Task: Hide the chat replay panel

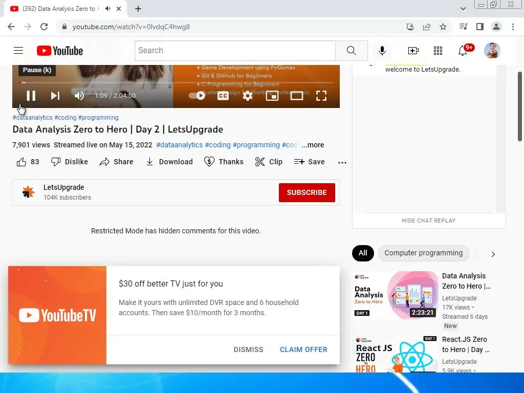Action: coord(428,221)
